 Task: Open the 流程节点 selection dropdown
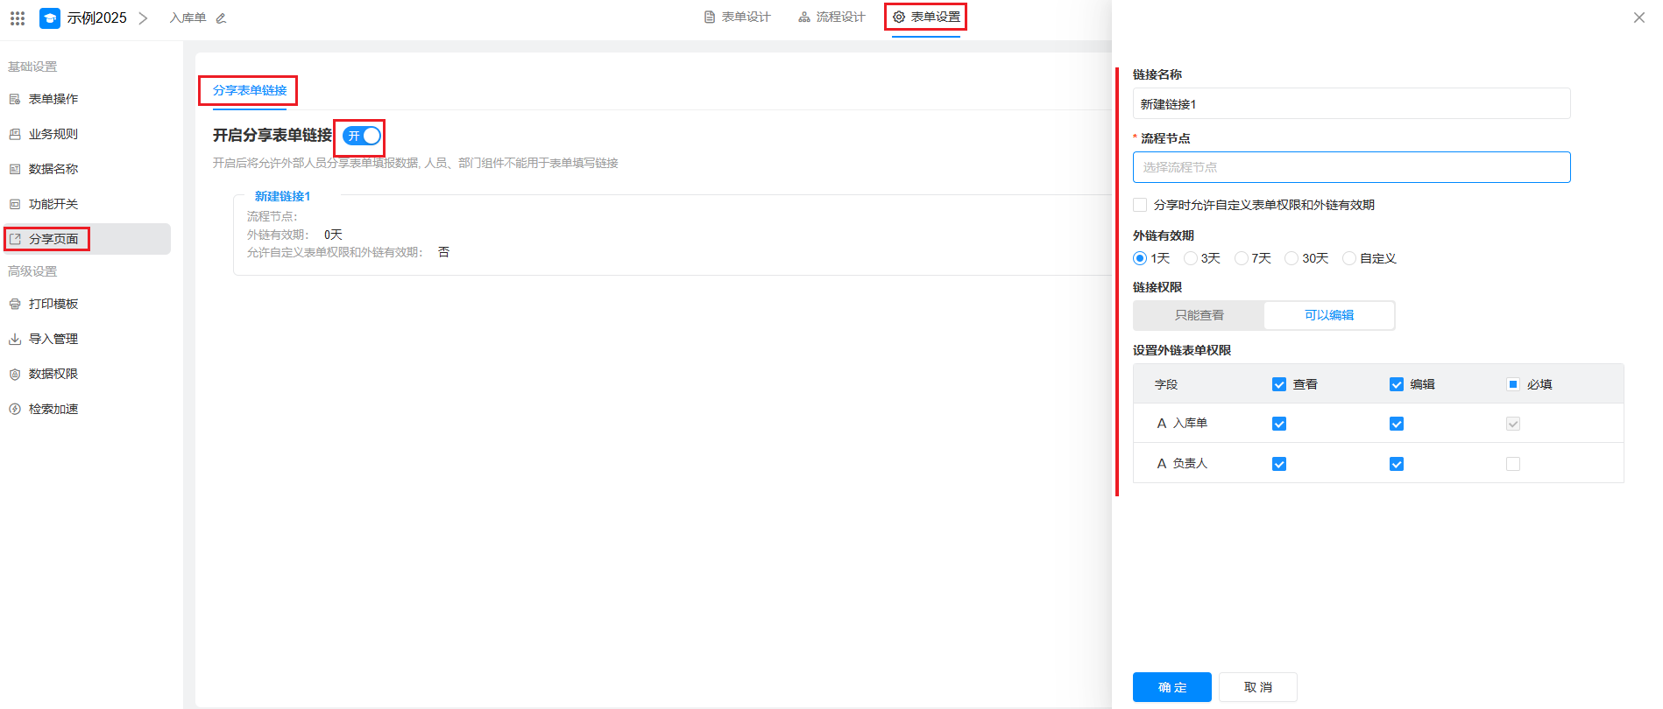pos(1351,167)
